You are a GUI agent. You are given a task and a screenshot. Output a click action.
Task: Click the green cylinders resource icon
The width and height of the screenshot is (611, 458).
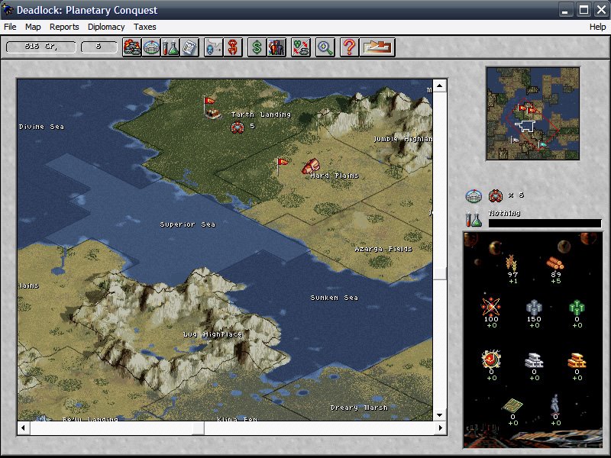click(x=577, y=308)
